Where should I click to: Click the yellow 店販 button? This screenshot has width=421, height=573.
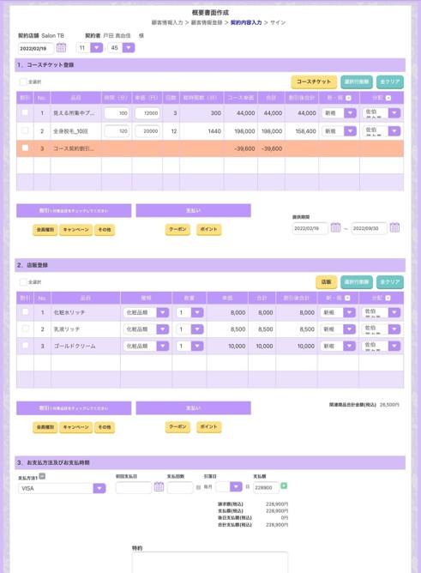point(326,281)
